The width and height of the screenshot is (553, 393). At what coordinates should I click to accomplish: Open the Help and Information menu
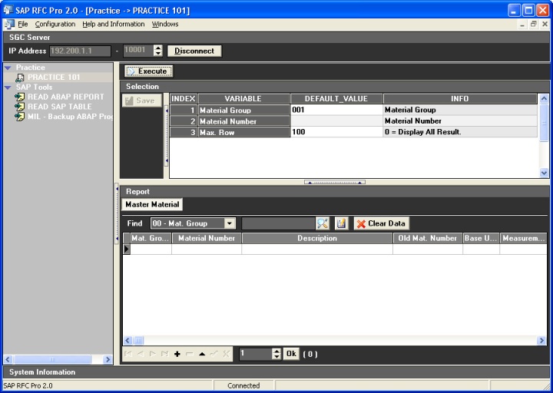114,24
